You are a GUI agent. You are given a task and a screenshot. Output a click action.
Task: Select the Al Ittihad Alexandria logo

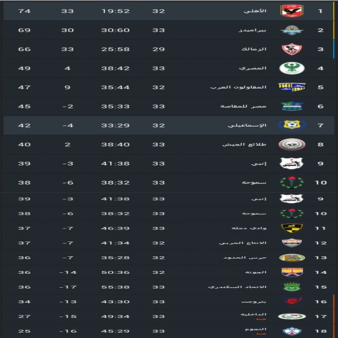(x=292, y=287)
